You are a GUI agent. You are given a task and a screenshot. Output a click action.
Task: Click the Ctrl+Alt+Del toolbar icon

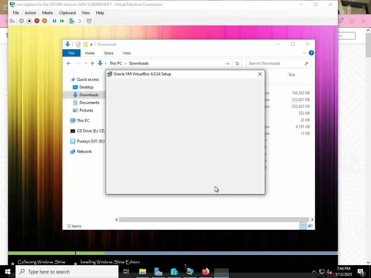12,21
